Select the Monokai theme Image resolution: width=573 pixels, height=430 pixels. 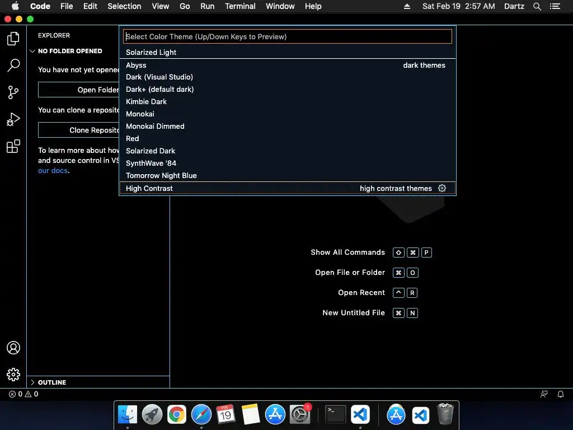(x=287, y=114)
